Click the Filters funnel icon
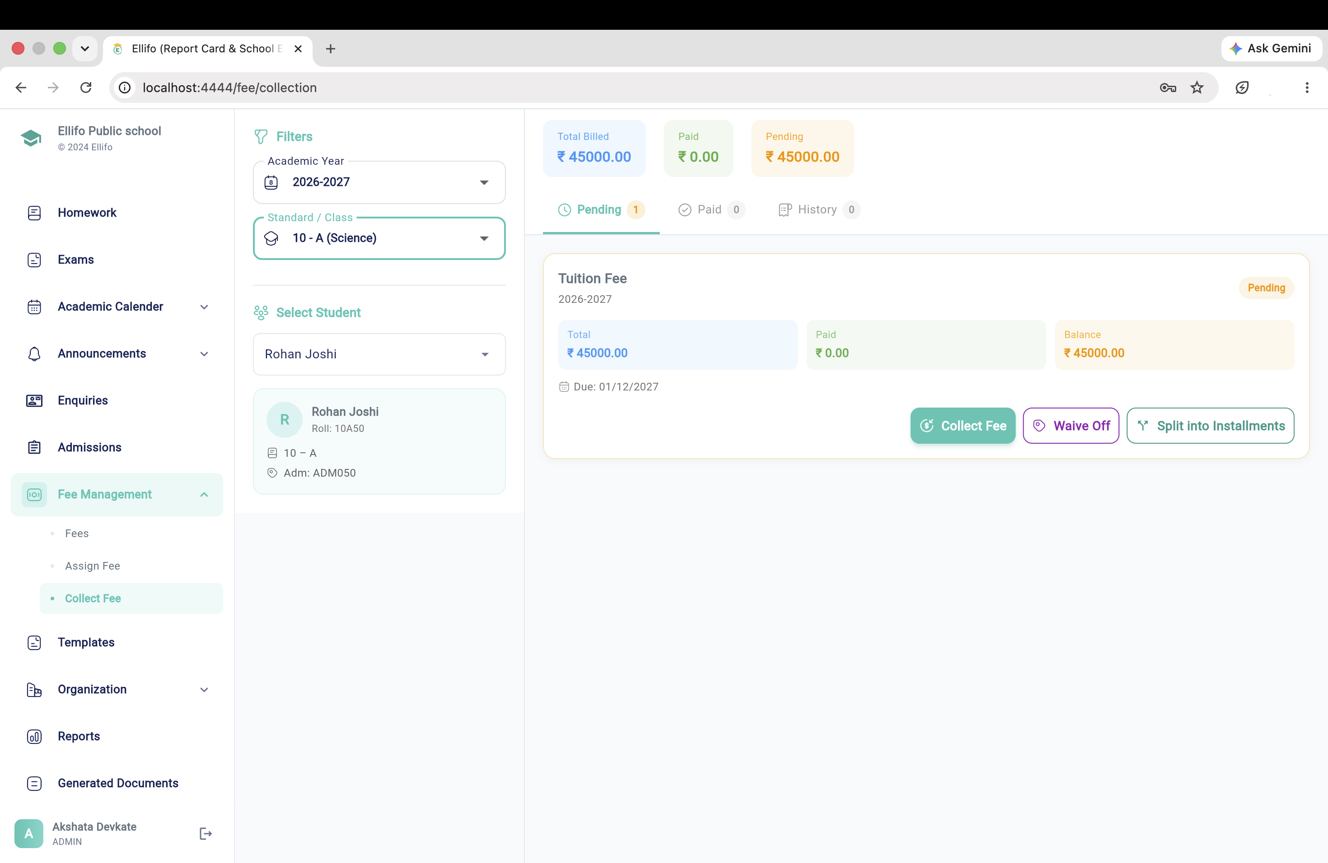 [x=261, y=137]
